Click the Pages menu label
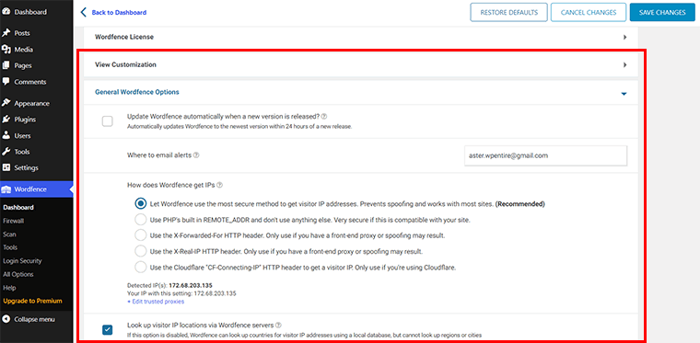 click(23, 65)
